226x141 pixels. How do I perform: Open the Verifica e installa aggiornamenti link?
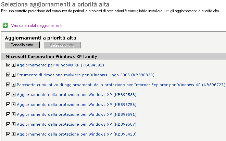(x=37, y=26)
